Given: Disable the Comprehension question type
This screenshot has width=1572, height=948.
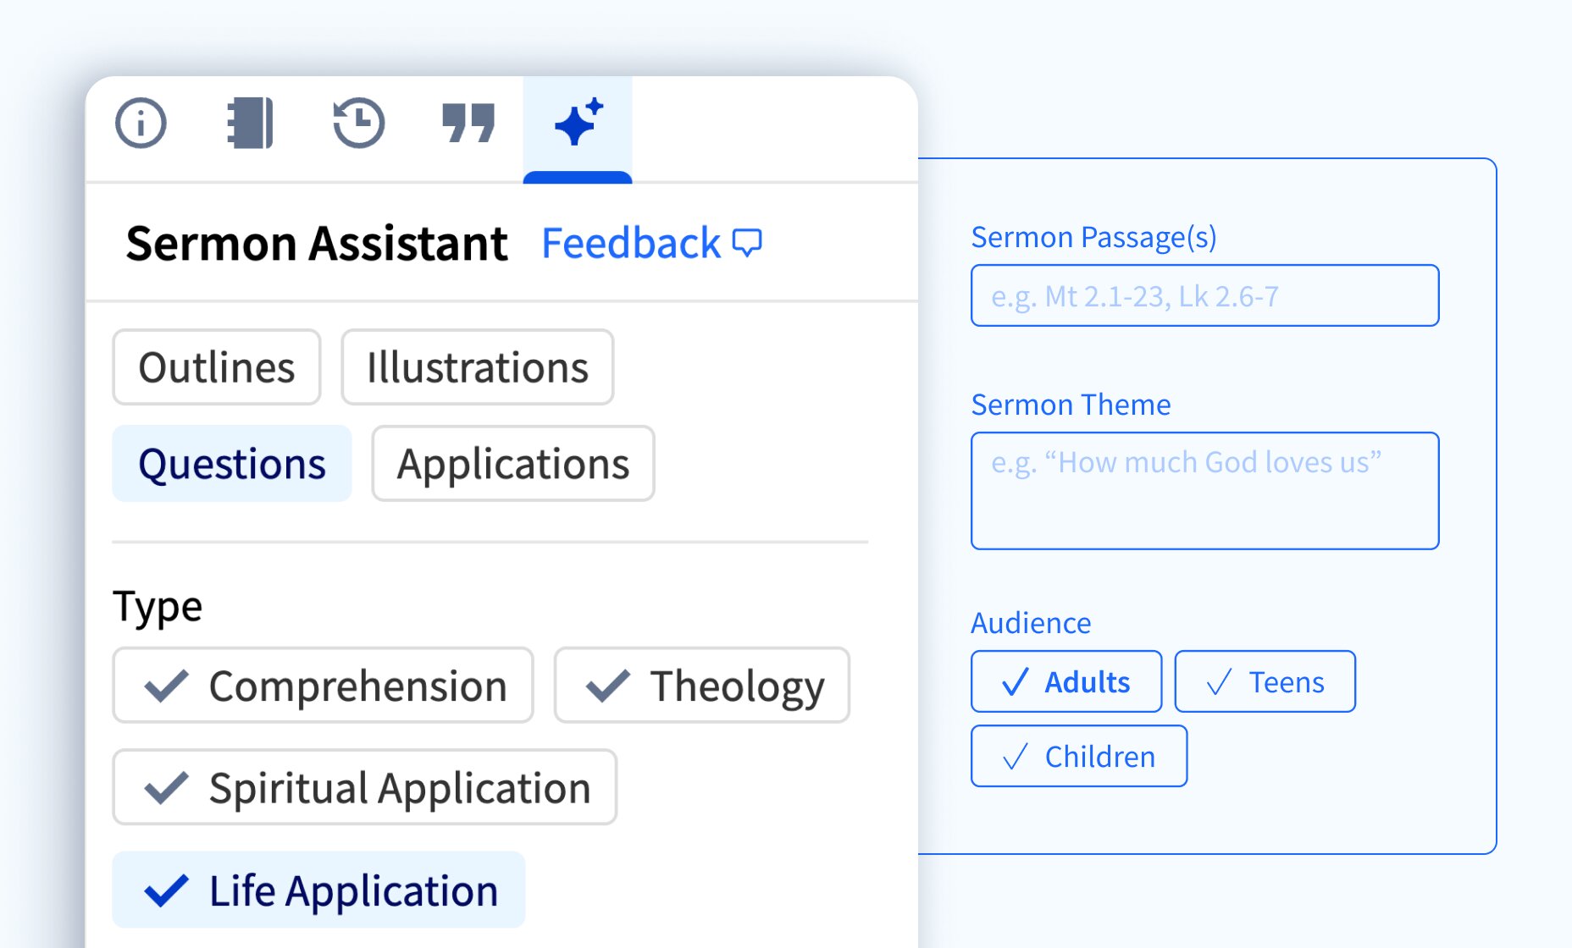Looking at the screenshot, I should click(322, 686).
